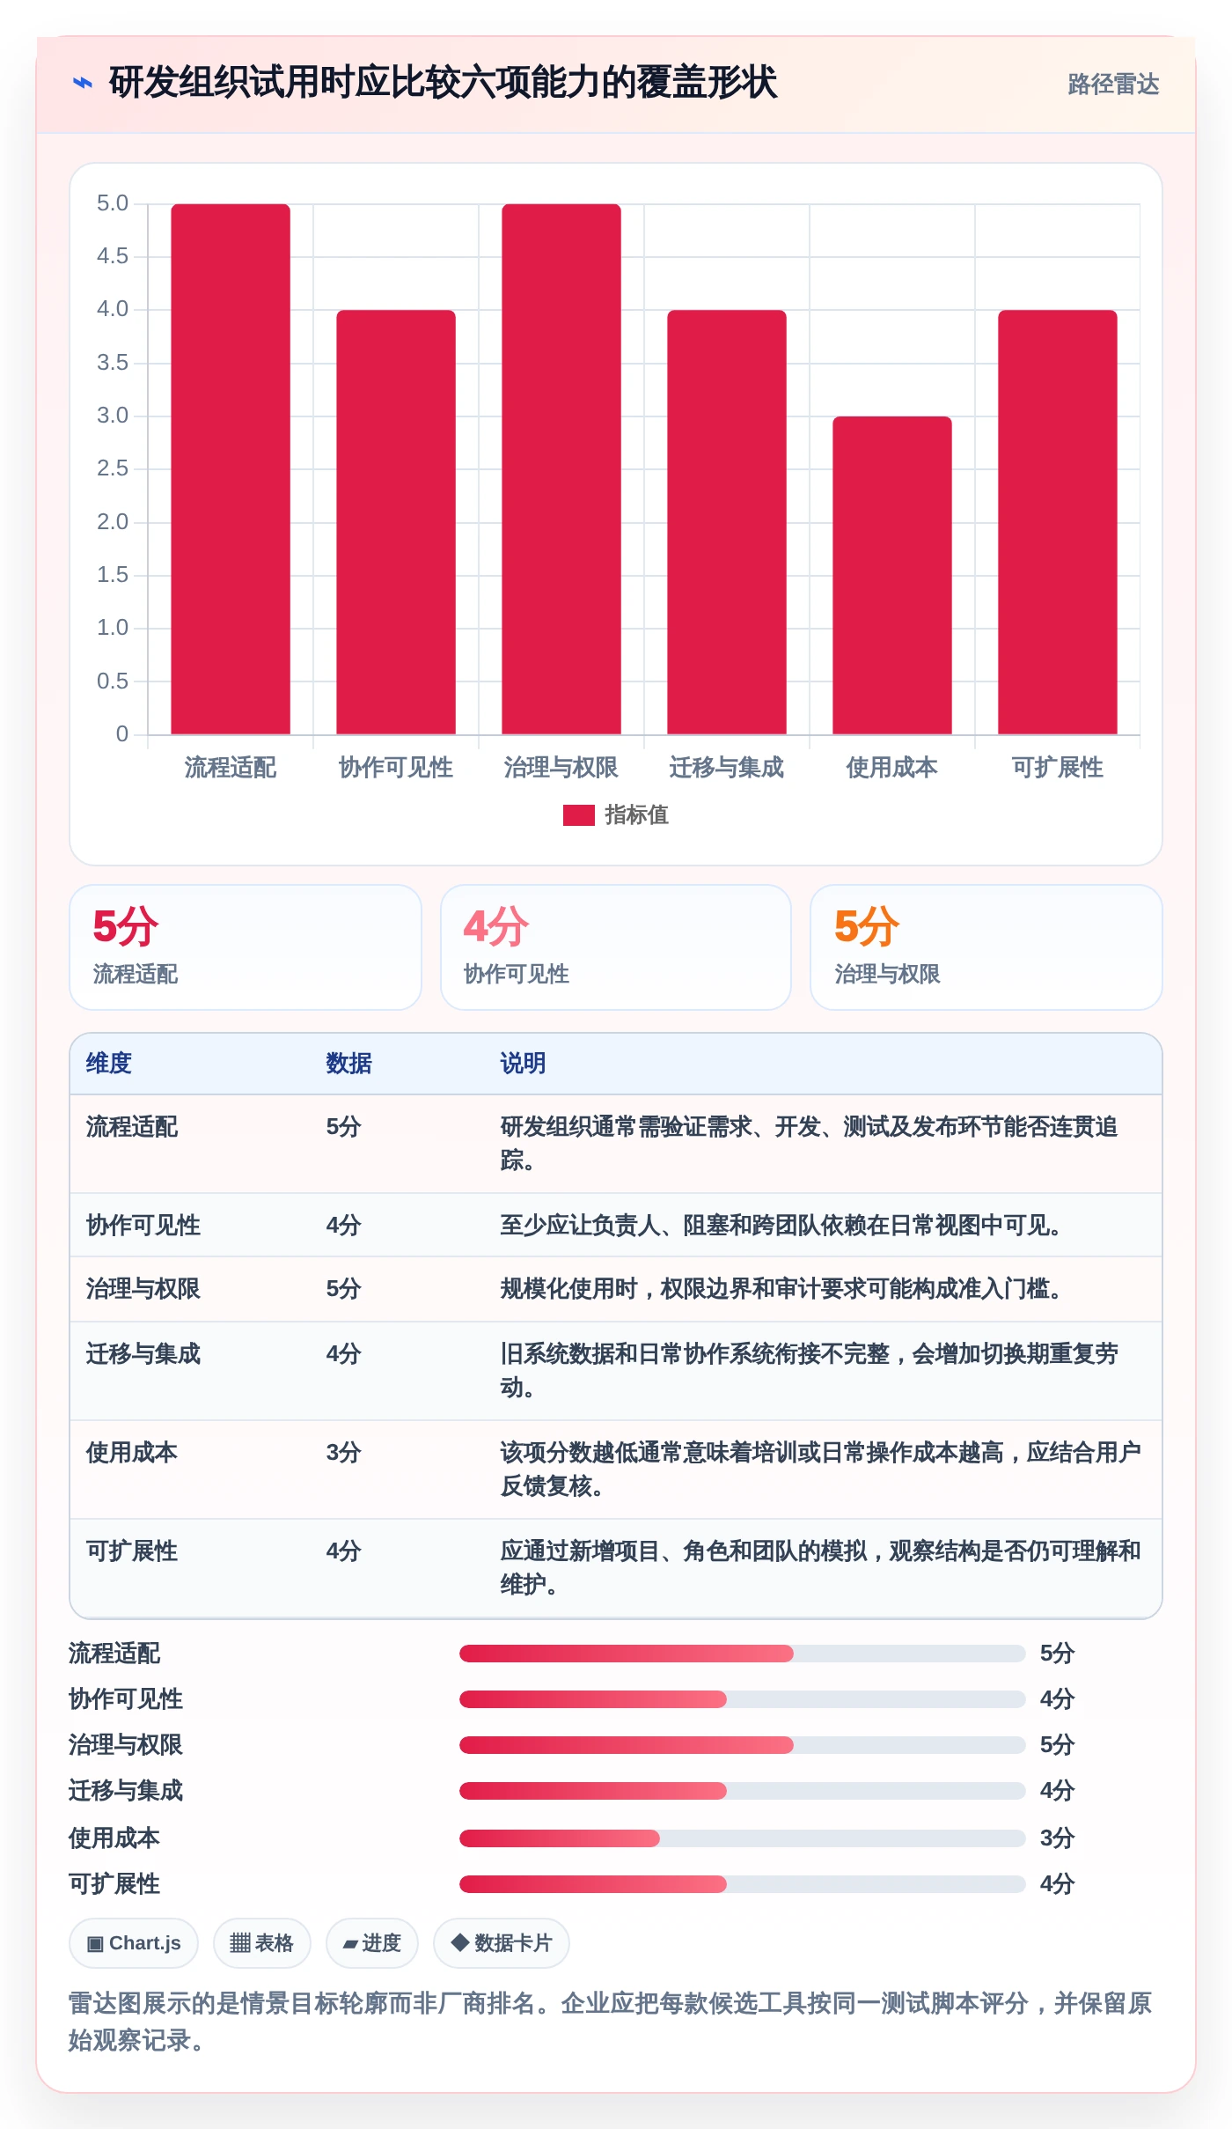Click the blue lightning icon beside the title
The height and width of the screenshot is (2129, 1232).
click(x=83, y=84)
